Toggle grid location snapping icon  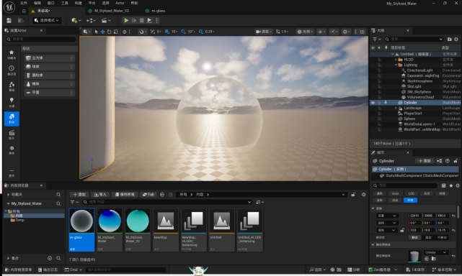[x=167, y=32]
